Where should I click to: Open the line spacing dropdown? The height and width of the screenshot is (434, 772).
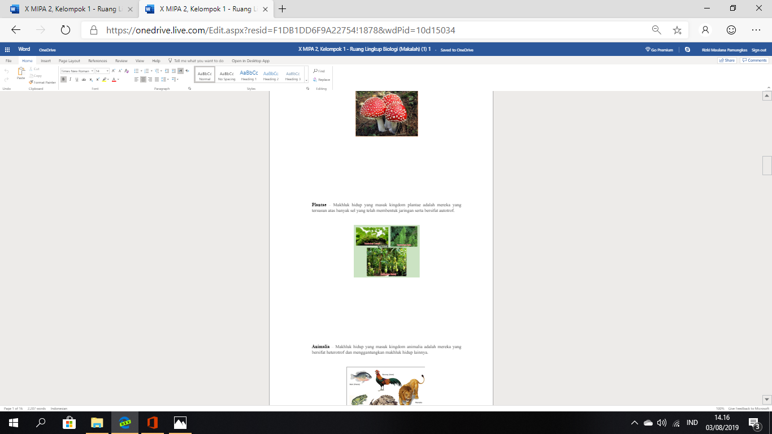(165, 80)
